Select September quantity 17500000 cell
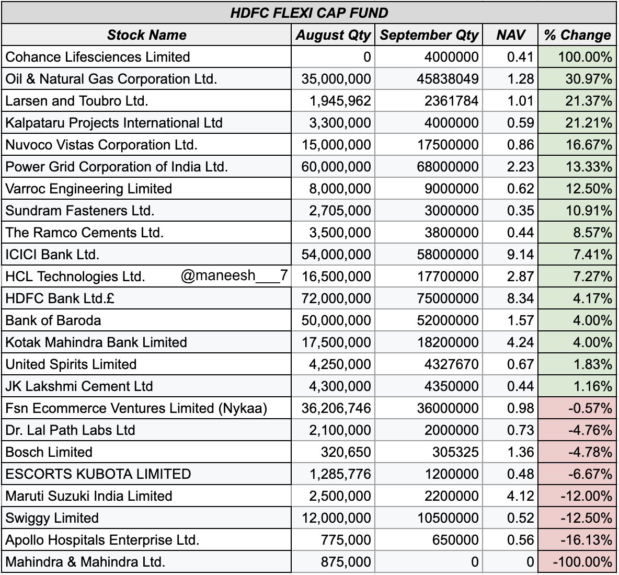Image resolution: width=619 pixels, height=575 pixels. tap(428, 145)
